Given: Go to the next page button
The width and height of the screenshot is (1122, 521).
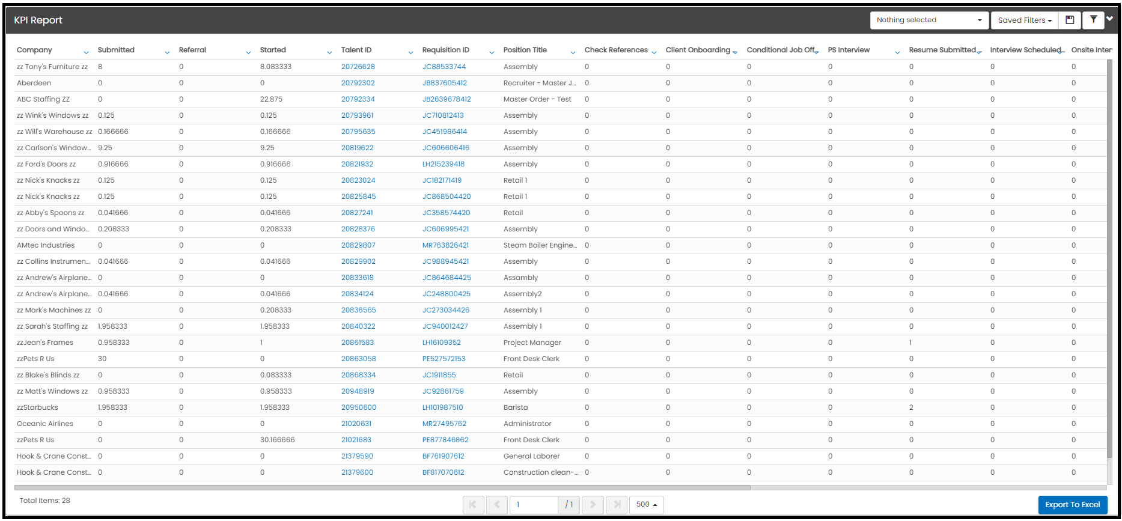Looking at the screenshot, I should (593, 504).
